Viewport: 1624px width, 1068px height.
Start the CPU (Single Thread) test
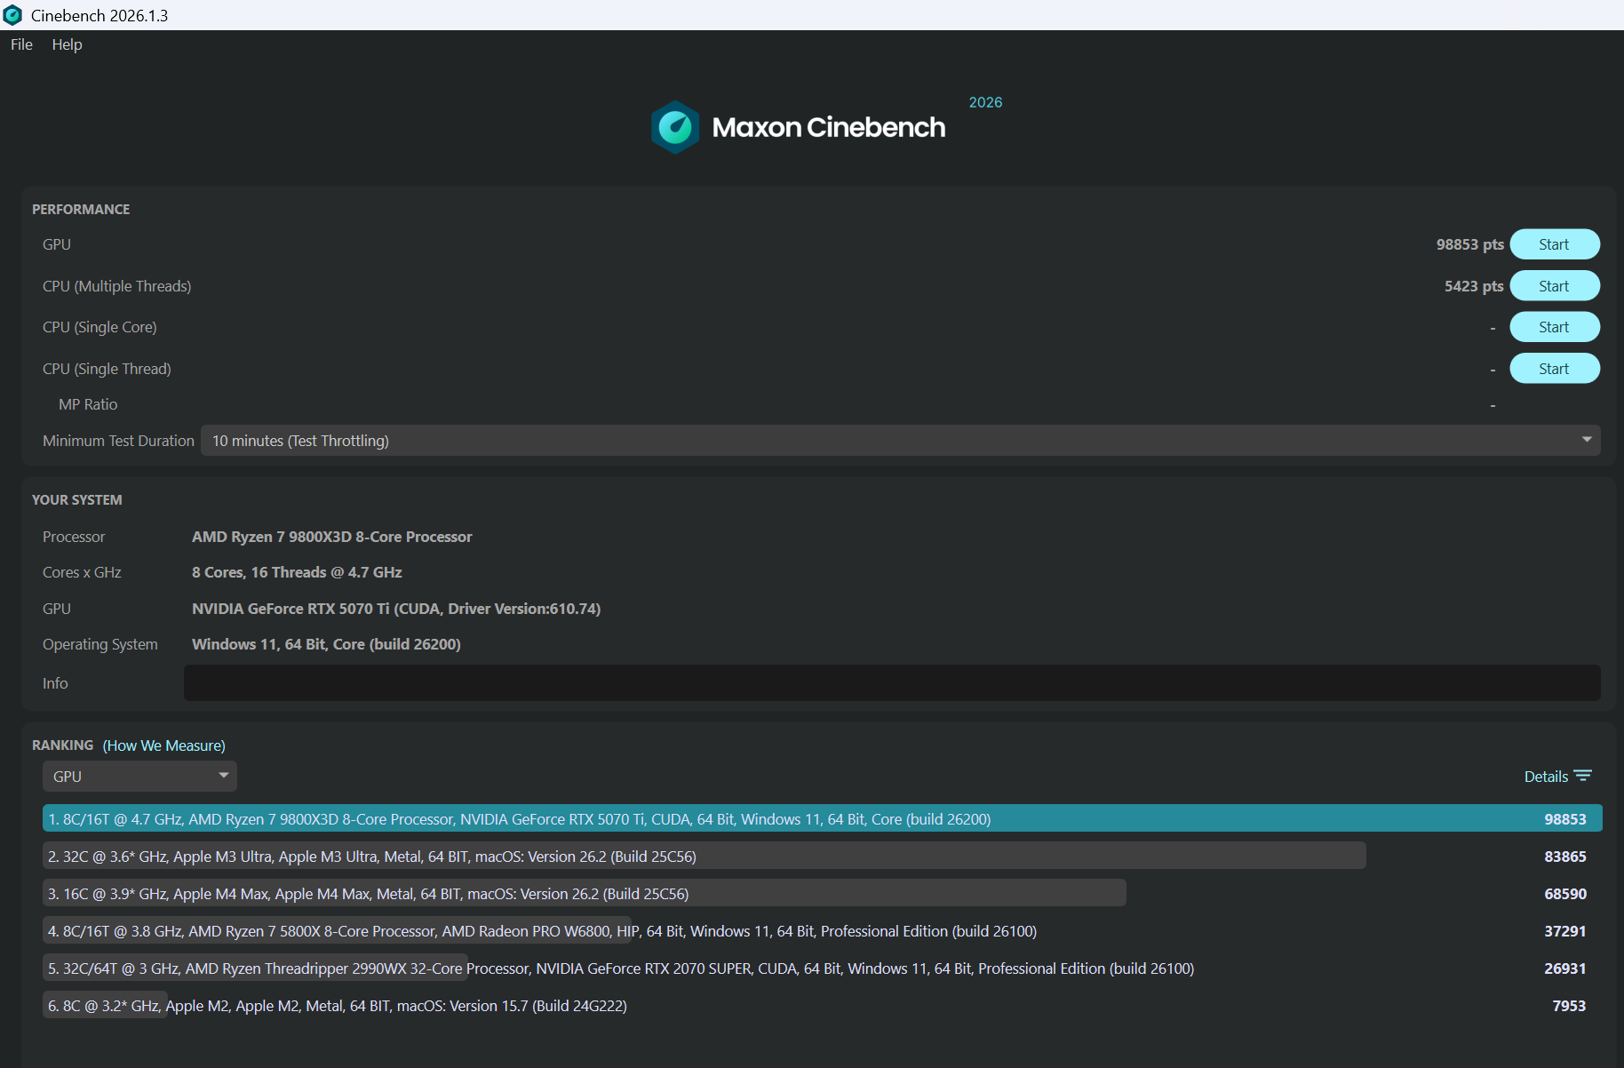[1555, 369]
